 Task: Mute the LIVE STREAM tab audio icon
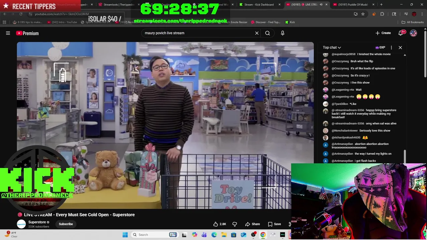click(321, 5)
